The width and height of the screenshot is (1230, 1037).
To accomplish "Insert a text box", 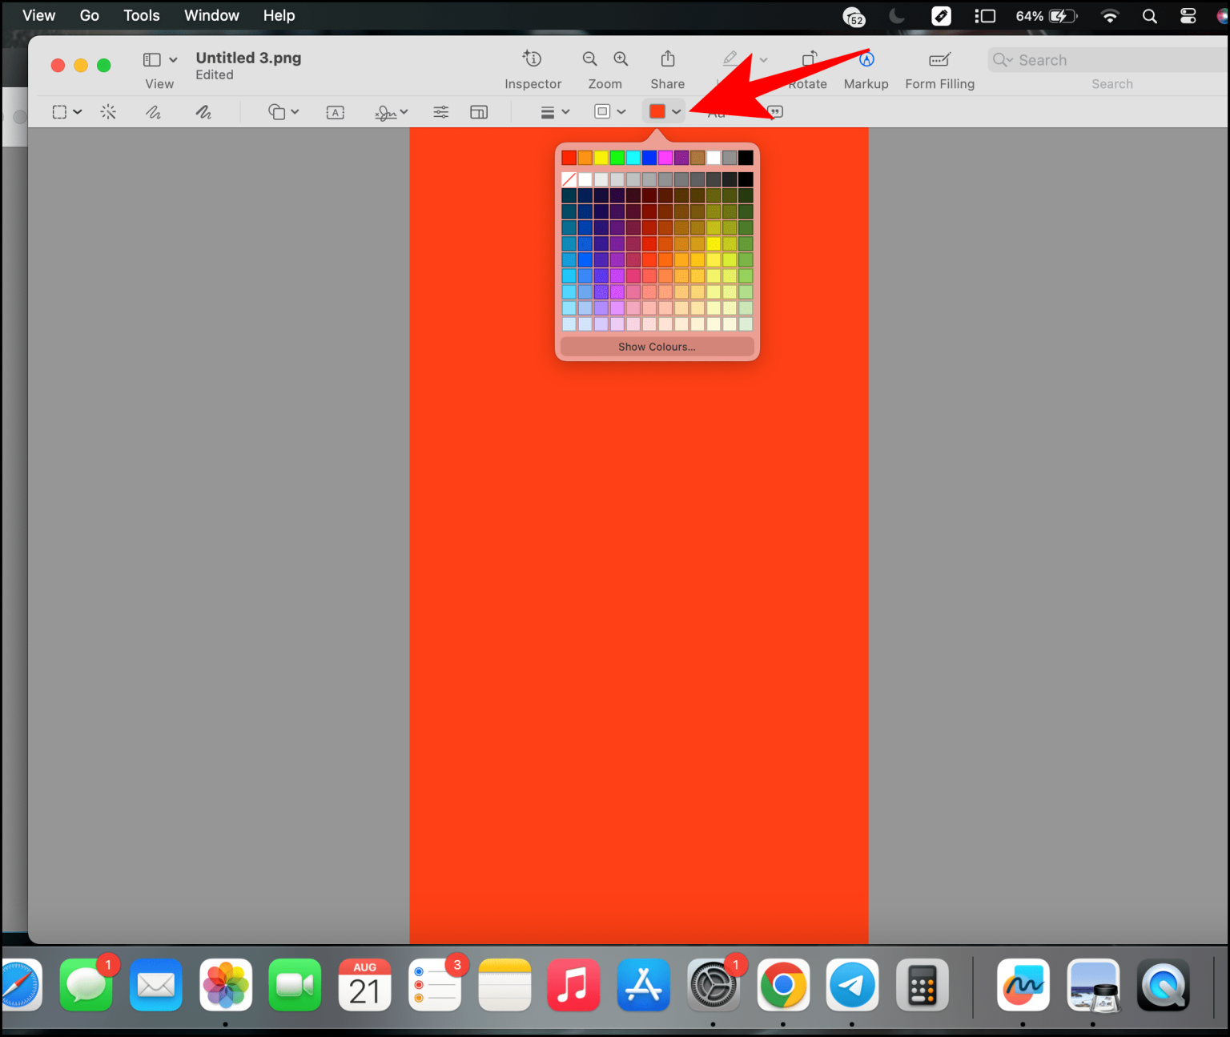I will point(335,111).
